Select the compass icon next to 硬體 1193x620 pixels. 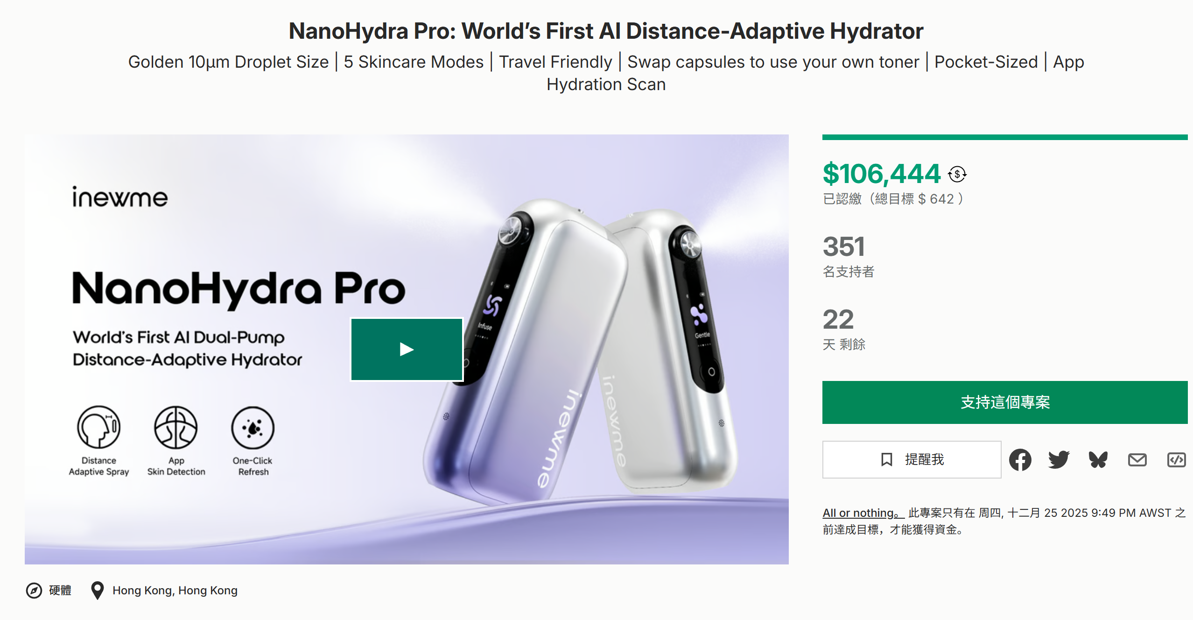(33, 590)
